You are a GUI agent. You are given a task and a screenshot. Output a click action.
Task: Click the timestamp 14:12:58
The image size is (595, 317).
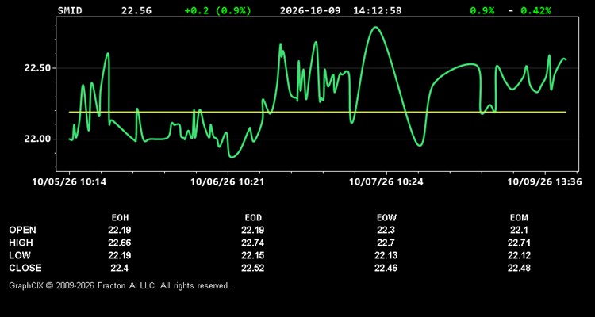pyautogui.click(x=377, y=10)
